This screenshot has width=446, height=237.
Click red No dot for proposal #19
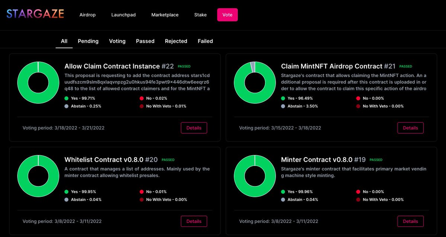pos(358,192)
